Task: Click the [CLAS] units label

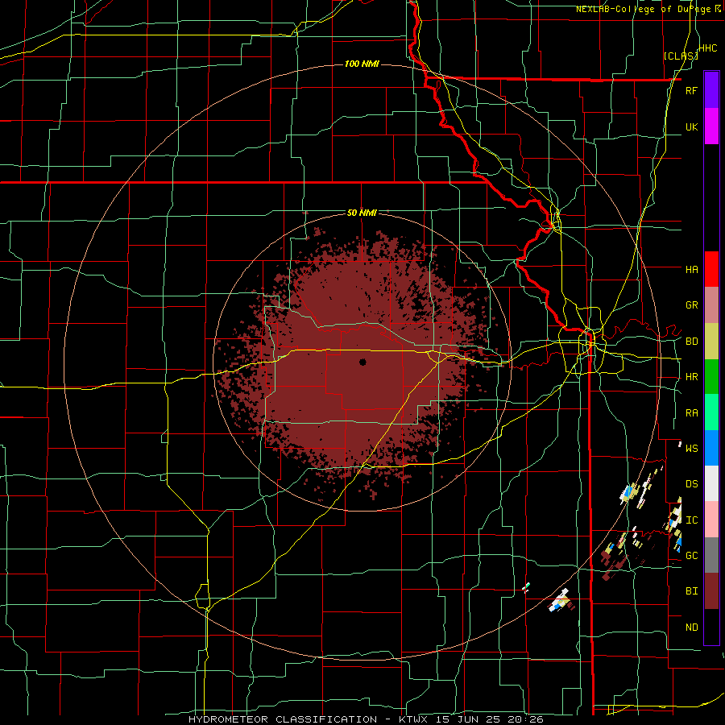Action: (x=681, y=56)
